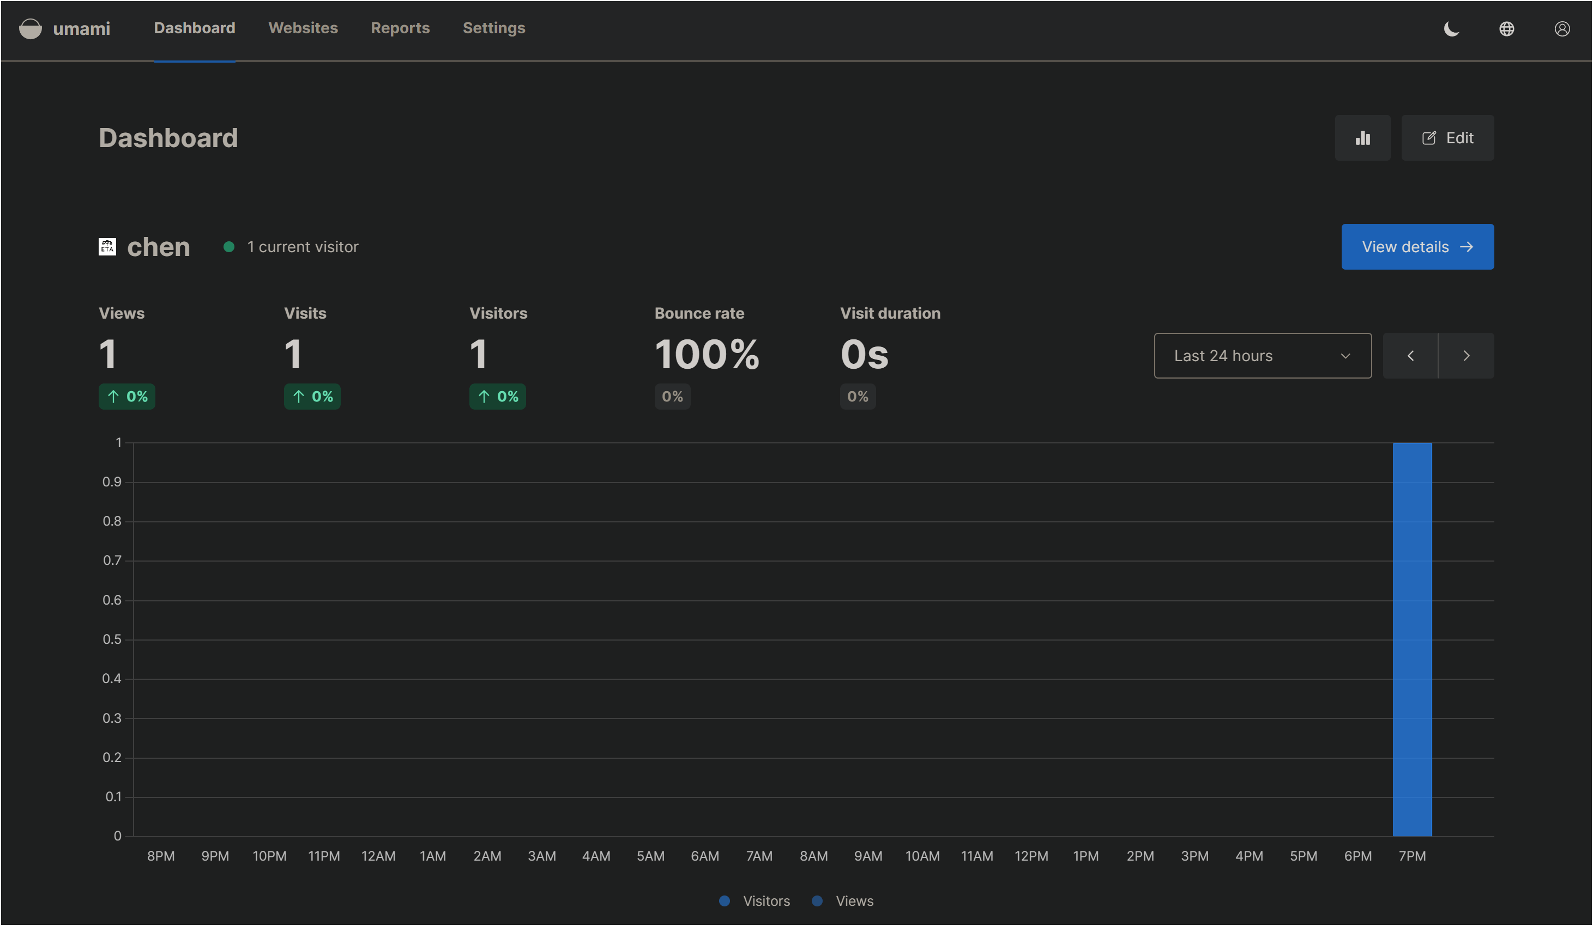Image resolution: width=1593 pixels, height=926 pixels.
Task: Click the chen website name heading
Action: click(158, 247)
